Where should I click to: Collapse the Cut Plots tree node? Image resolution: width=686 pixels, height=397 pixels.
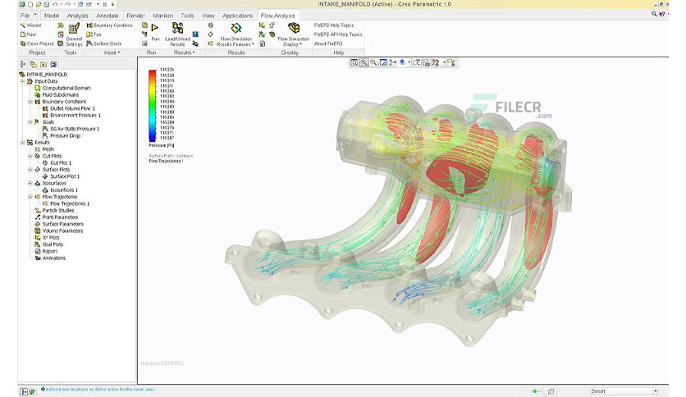pos(30,156)
